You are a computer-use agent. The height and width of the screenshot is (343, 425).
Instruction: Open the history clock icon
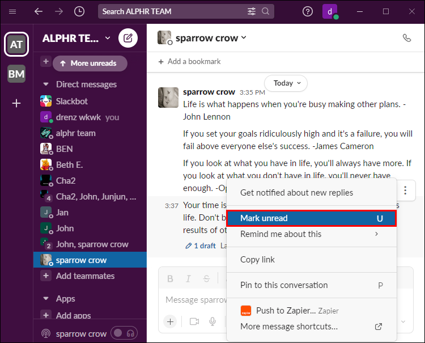[x=80, y=11]
